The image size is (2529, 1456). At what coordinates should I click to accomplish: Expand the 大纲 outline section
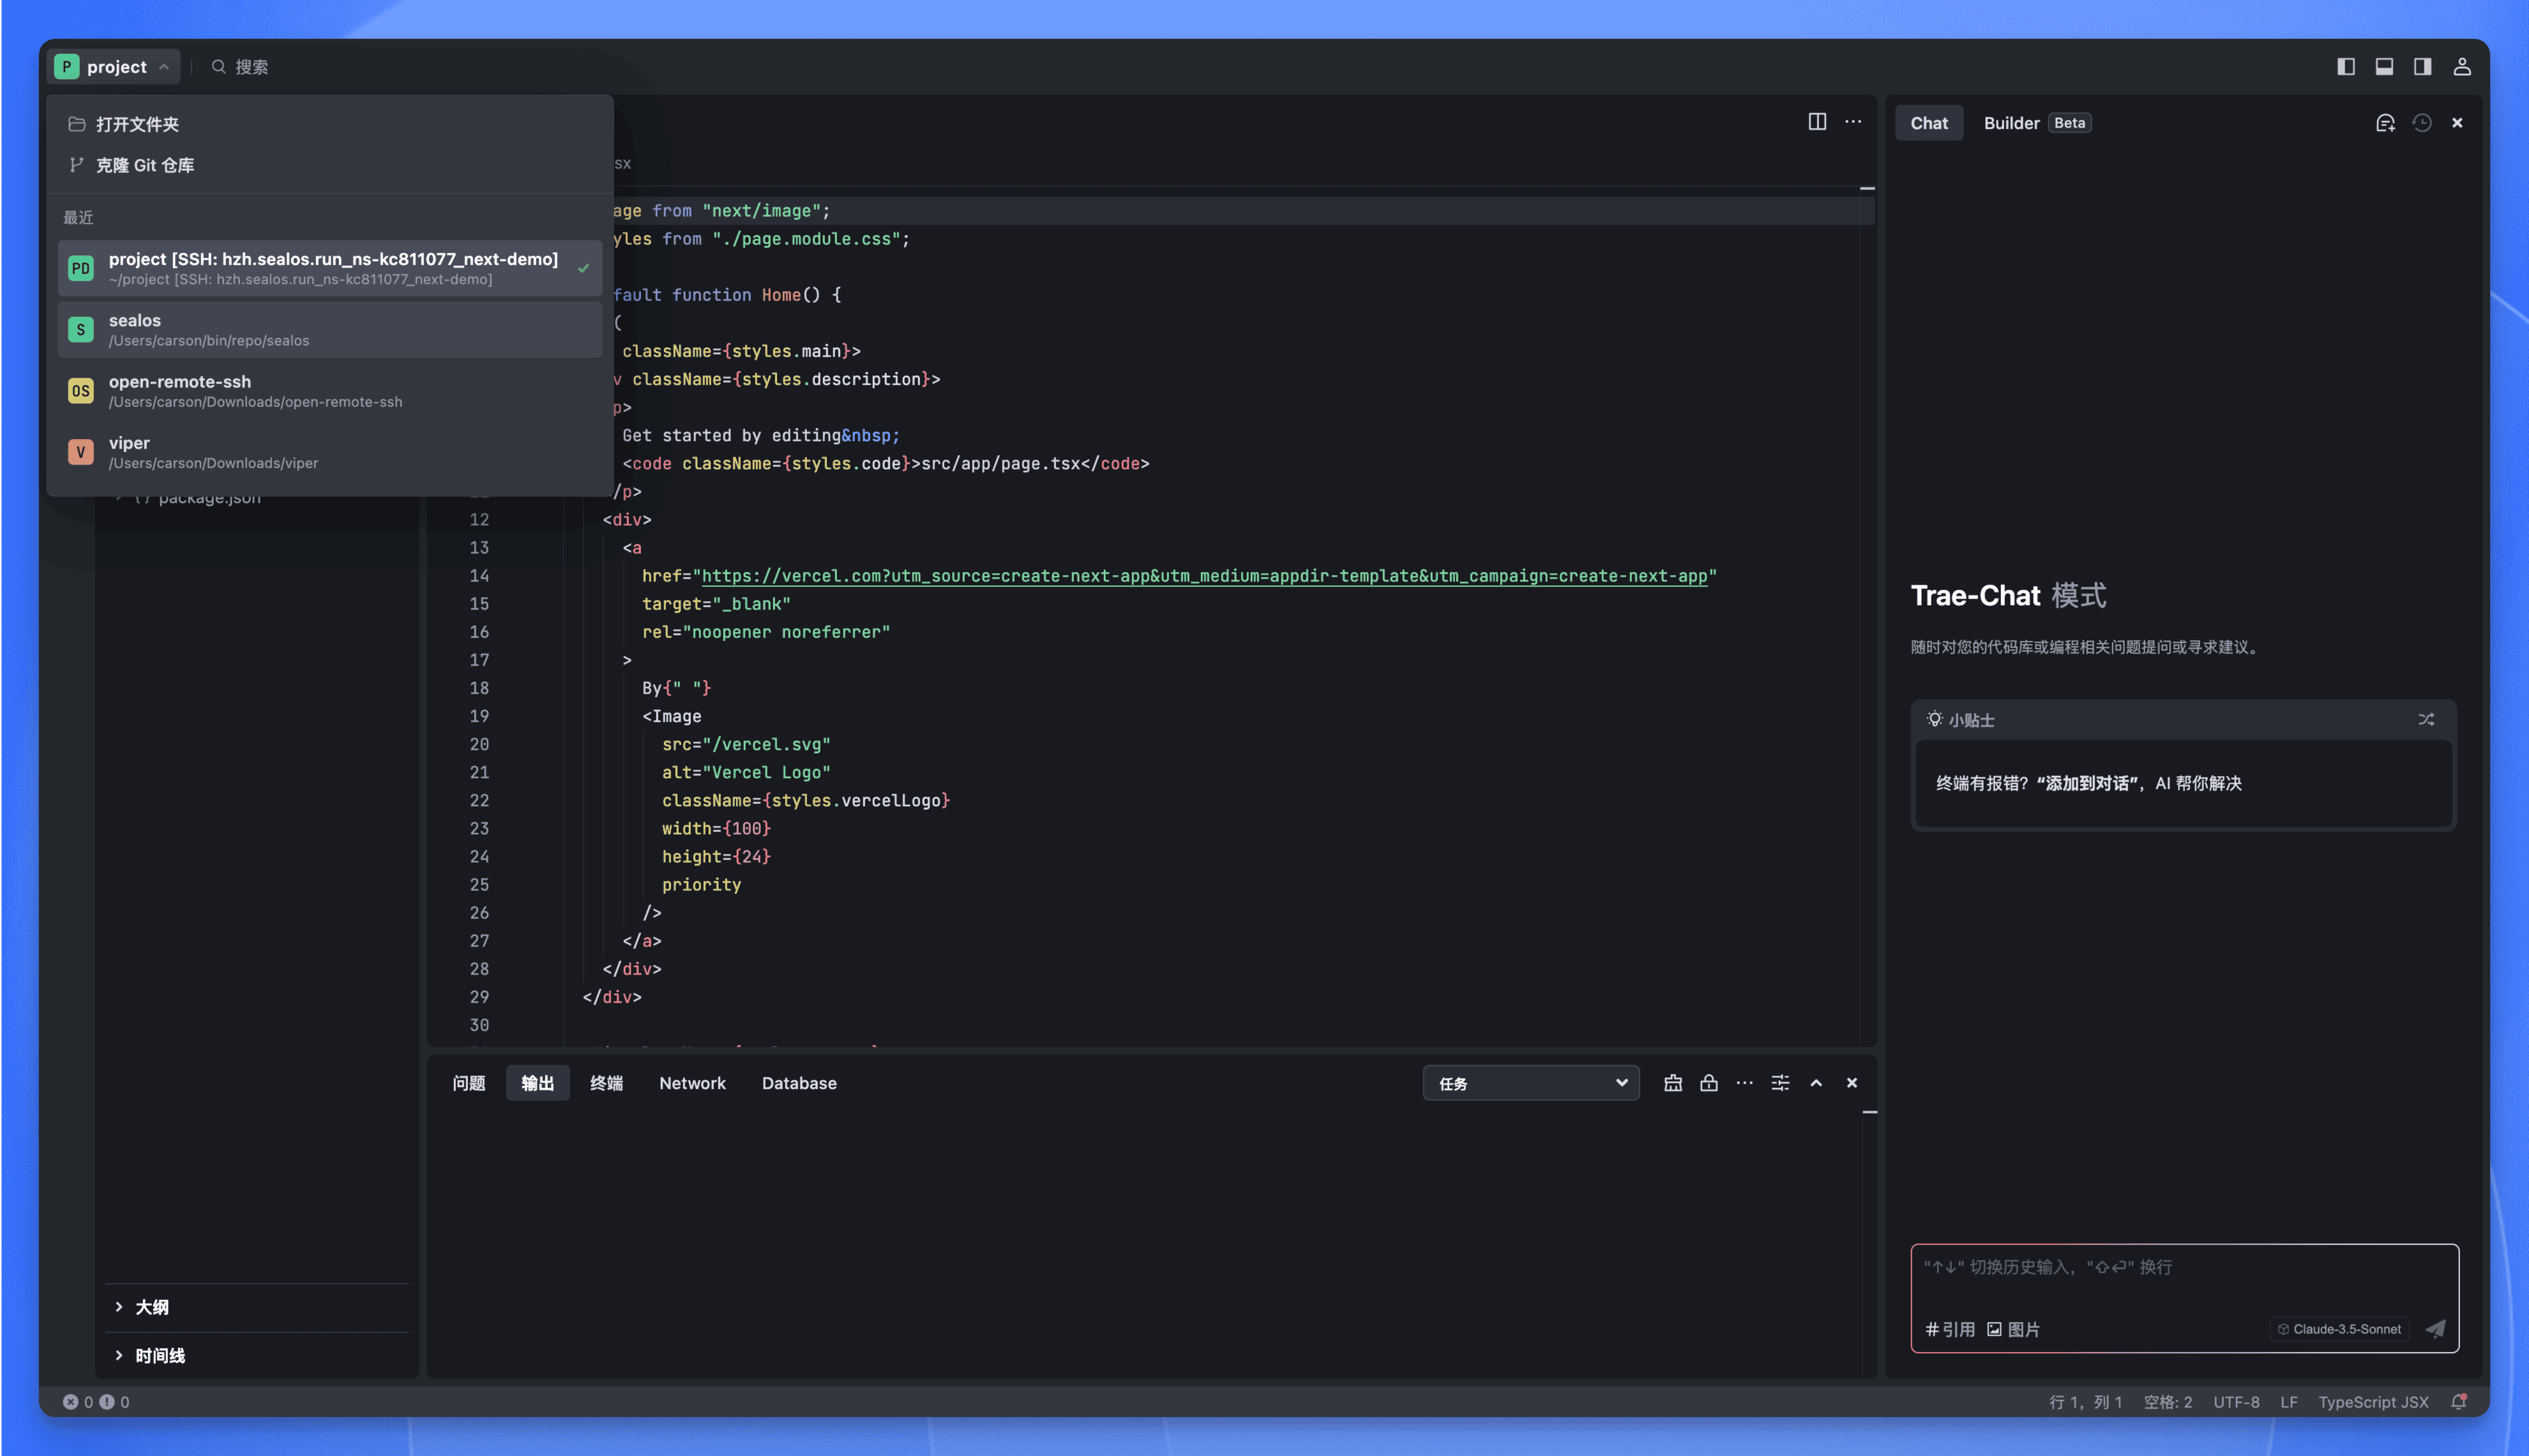(152, 1307)
